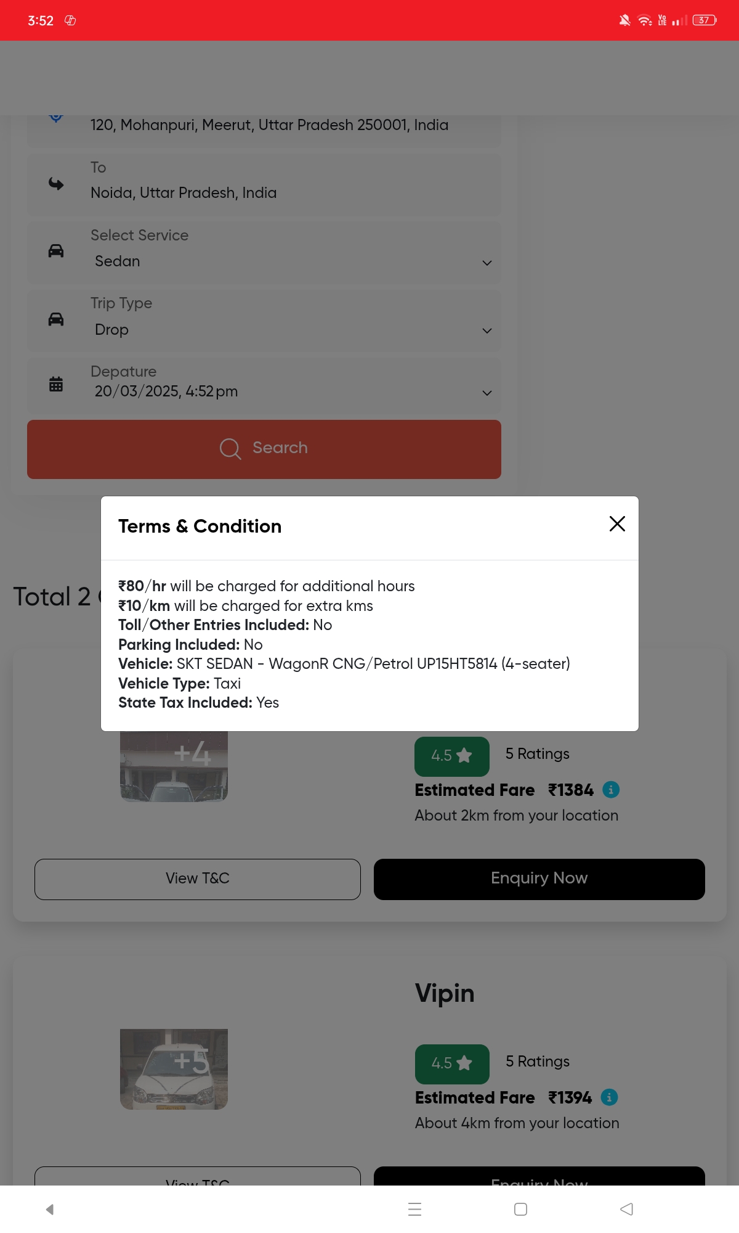
Task: Open the +4 vehicle photo thumbnail
Action: click(x=174, y=766)
